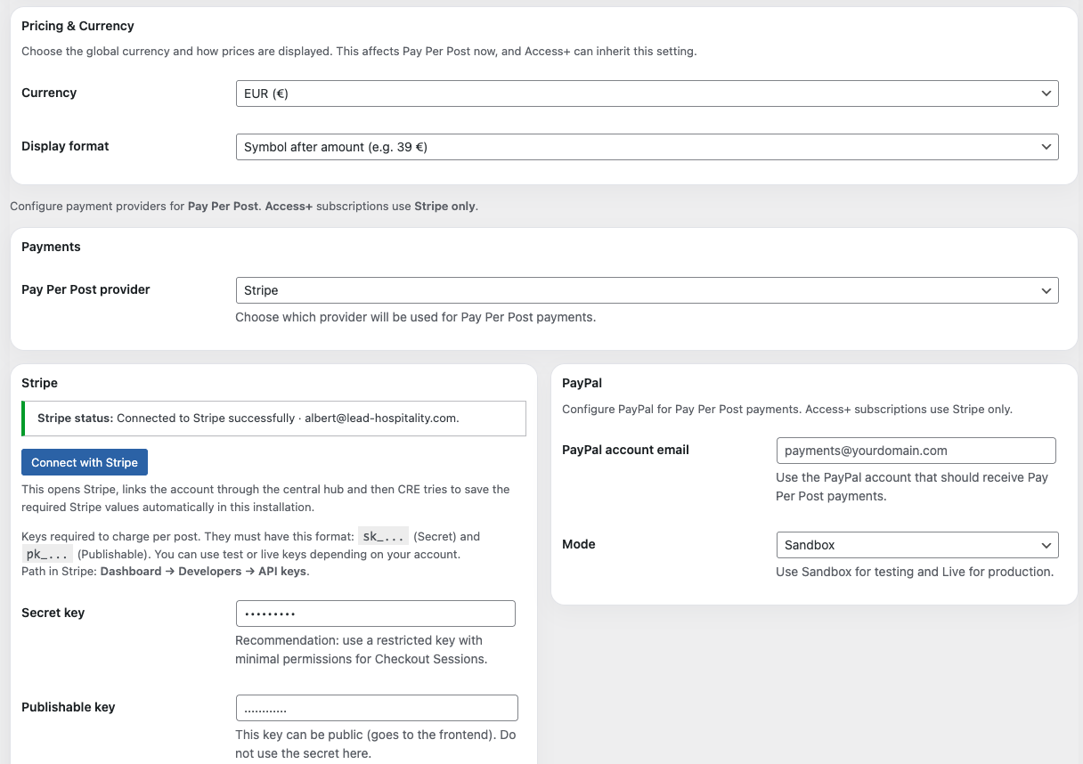
Task: Click inside the Secret key field
Action: point(375,613)
